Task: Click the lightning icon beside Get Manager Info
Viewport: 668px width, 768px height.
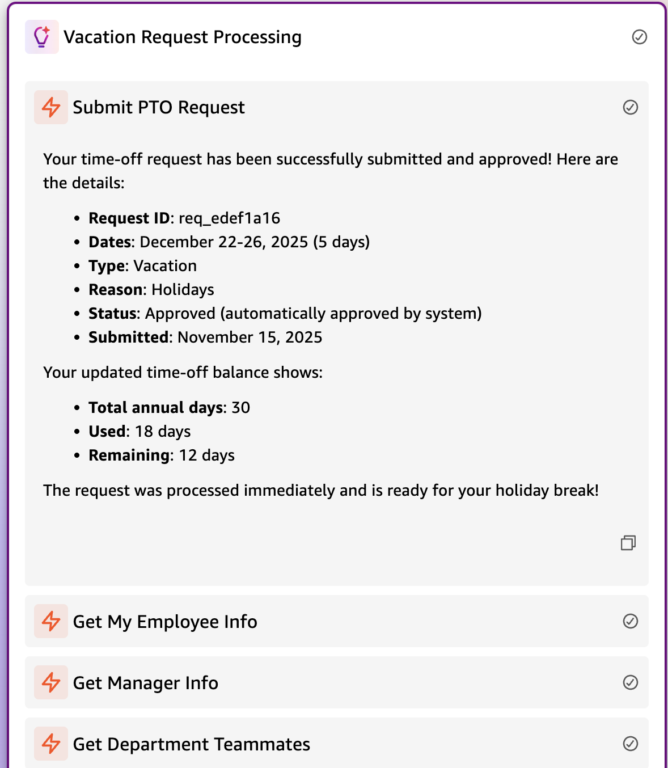Action: tap(51, 682)
